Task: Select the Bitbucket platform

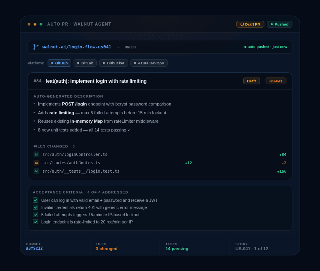Action: click(114, 63)
